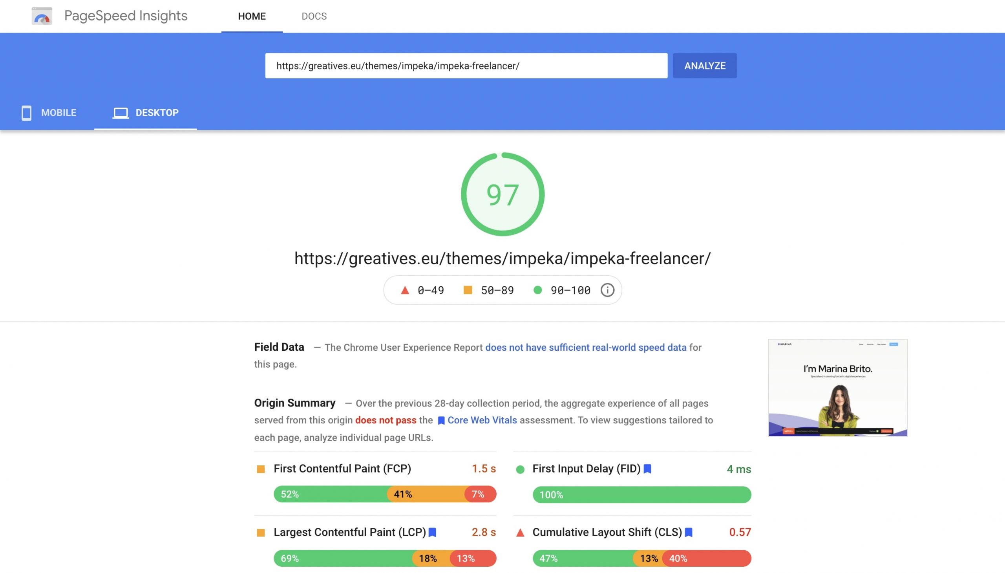Viewport: 1005px width, 573px height.
Task: Click the PageSpeed Insights logo icon
Action: pyautogui.click(x=42, y=16)
